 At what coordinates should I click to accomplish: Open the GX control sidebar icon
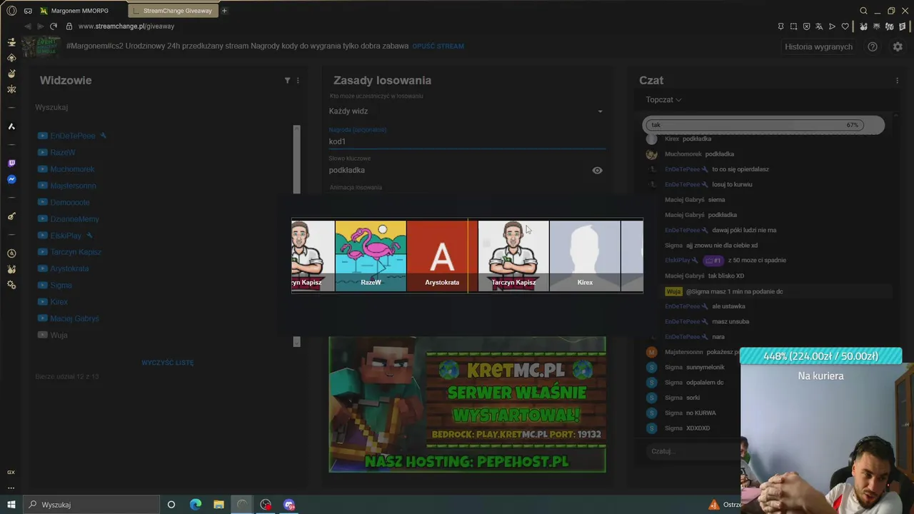(x=11, y=472)
